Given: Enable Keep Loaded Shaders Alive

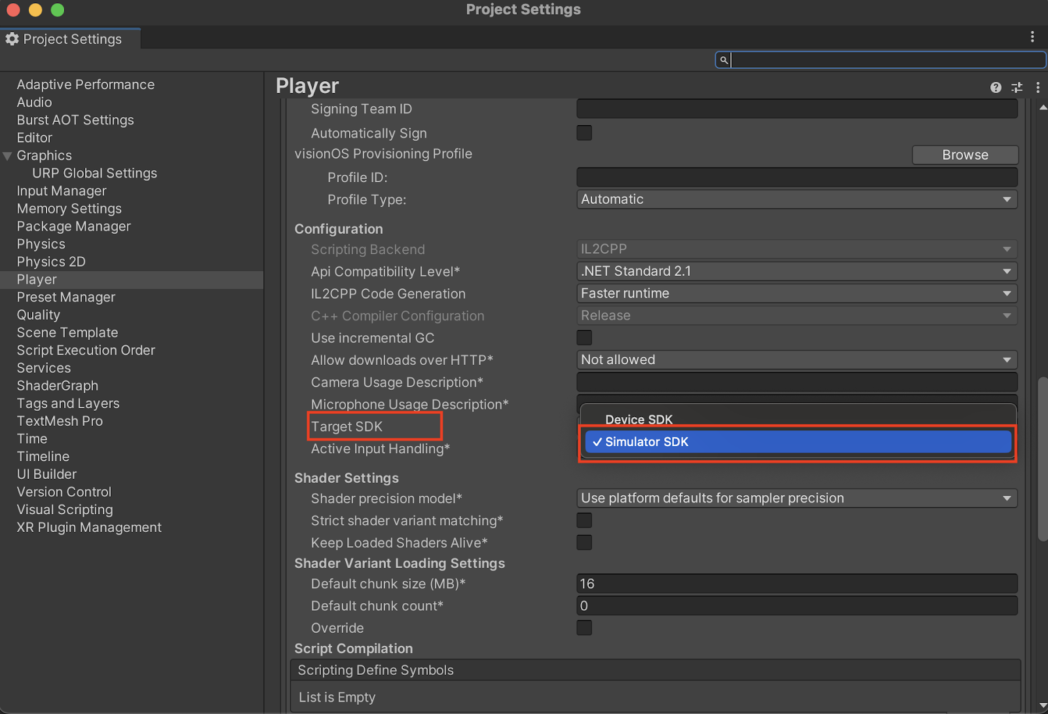Looking at the screenshot, I should tap(584, 542).
